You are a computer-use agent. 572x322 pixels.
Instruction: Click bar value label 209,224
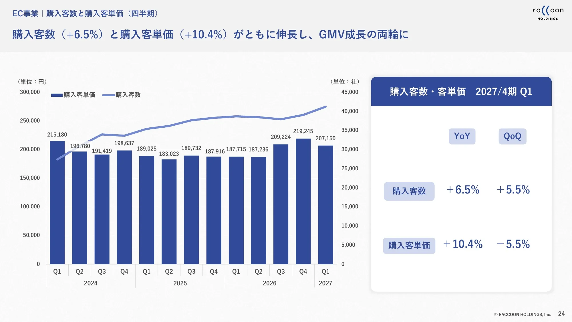coord(281,137)
